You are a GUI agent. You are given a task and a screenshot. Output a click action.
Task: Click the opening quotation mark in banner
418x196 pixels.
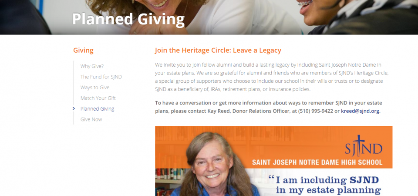point(271,178)
